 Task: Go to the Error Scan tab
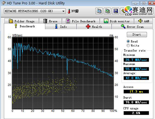(x=132, y=27)
